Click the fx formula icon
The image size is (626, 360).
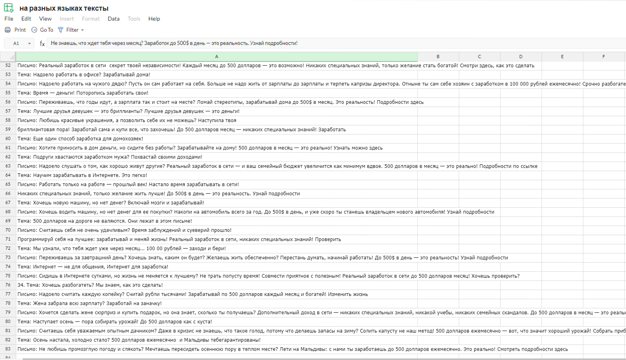(42, 43)
